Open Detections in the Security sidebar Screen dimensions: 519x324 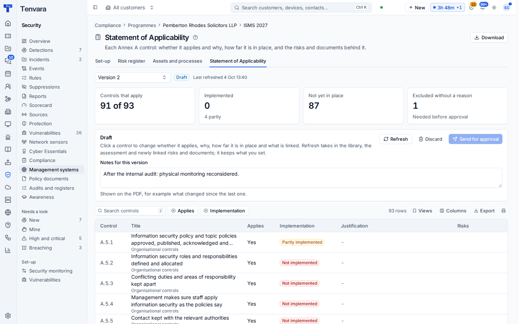pyautogui.click(x=52, y=50)
